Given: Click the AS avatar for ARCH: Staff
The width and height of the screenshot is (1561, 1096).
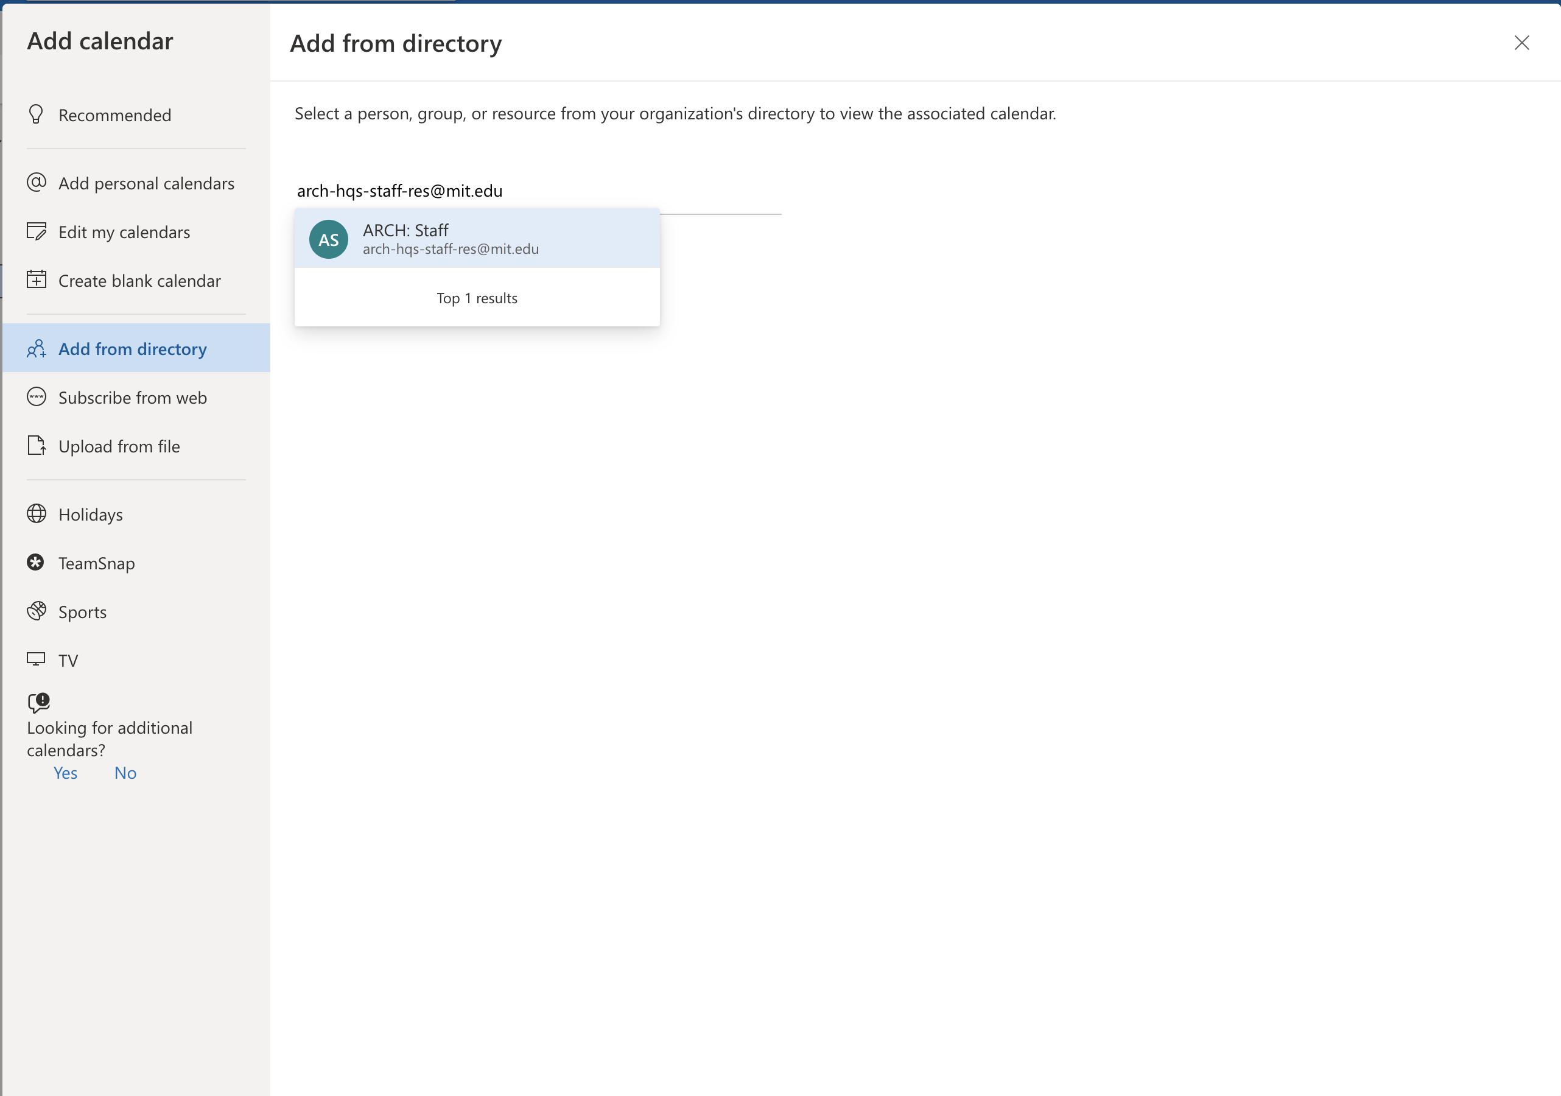Looking at the screenshot, I should pyautogui.click(x=328, y=239).
